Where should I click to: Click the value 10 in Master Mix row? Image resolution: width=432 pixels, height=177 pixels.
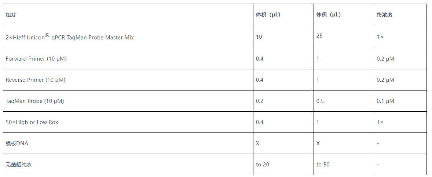[259, 37]
